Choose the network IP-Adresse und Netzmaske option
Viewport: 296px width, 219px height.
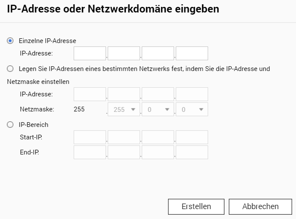point(10,69)
